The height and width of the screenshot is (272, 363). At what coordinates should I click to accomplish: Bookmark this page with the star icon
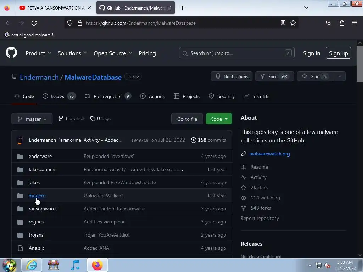pyautogui.click(x=293, y=23)
